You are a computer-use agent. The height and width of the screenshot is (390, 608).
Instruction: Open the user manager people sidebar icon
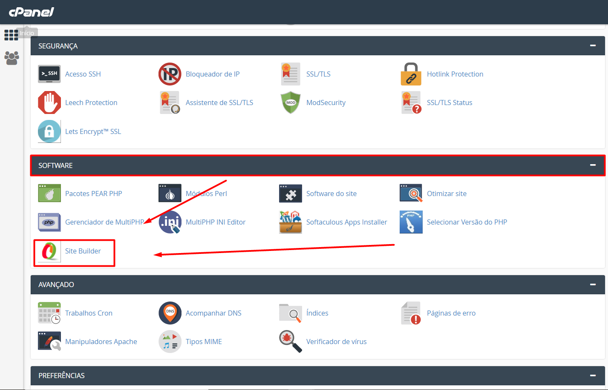(x=12, y=58)
